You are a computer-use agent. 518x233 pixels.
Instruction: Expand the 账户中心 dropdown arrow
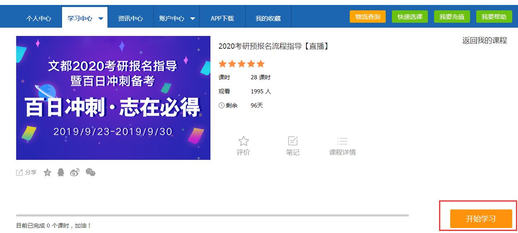[193, 19]
